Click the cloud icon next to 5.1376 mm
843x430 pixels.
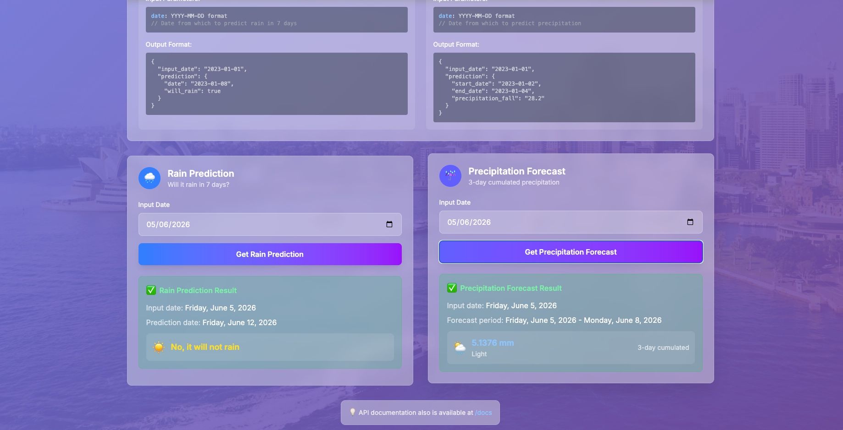[460, 348]
